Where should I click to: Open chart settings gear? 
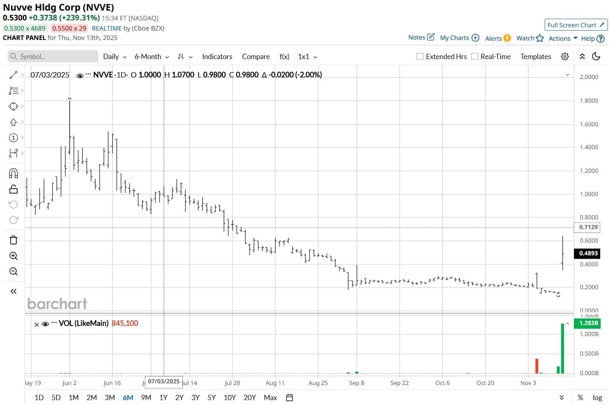[x=565, y=57]
